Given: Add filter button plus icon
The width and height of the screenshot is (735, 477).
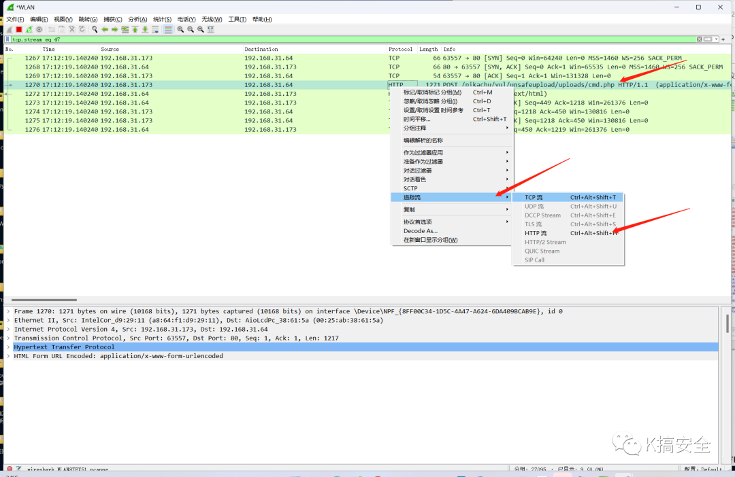Looking at the screenshot, I should click(723, 39).
